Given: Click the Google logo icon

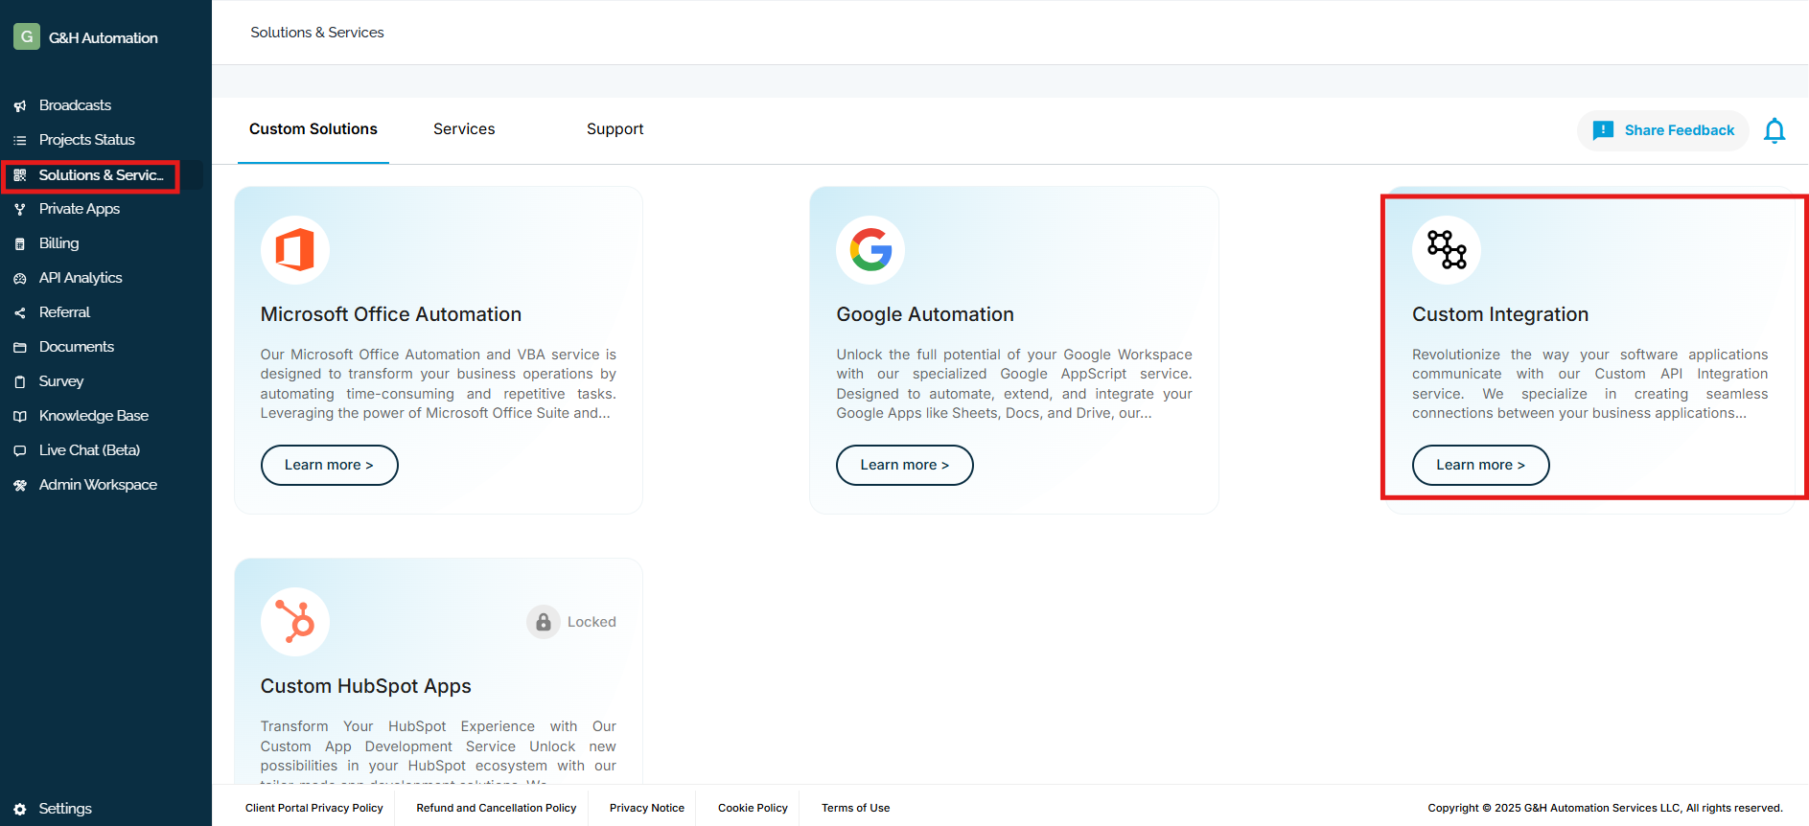Looking at the screenshot, I should coord(870,250).
